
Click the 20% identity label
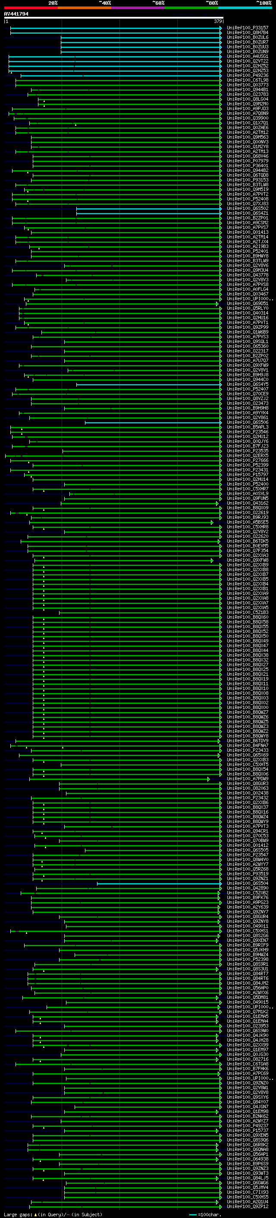click(x=53, y=3)
